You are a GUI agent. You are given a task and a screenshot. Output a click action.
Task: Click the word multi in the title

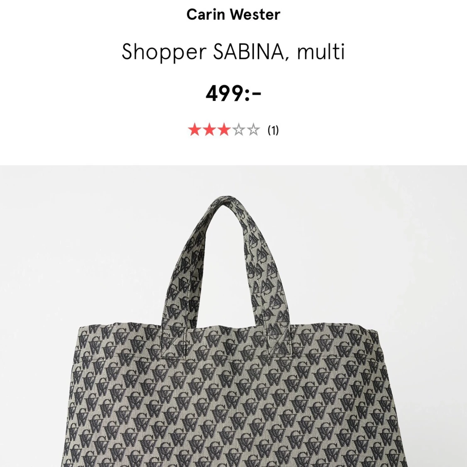(321, 51)
